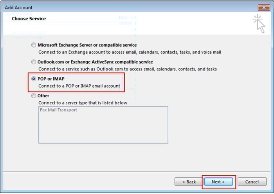
Task: Click the 'Other' label text
Action: click(43, 96)
